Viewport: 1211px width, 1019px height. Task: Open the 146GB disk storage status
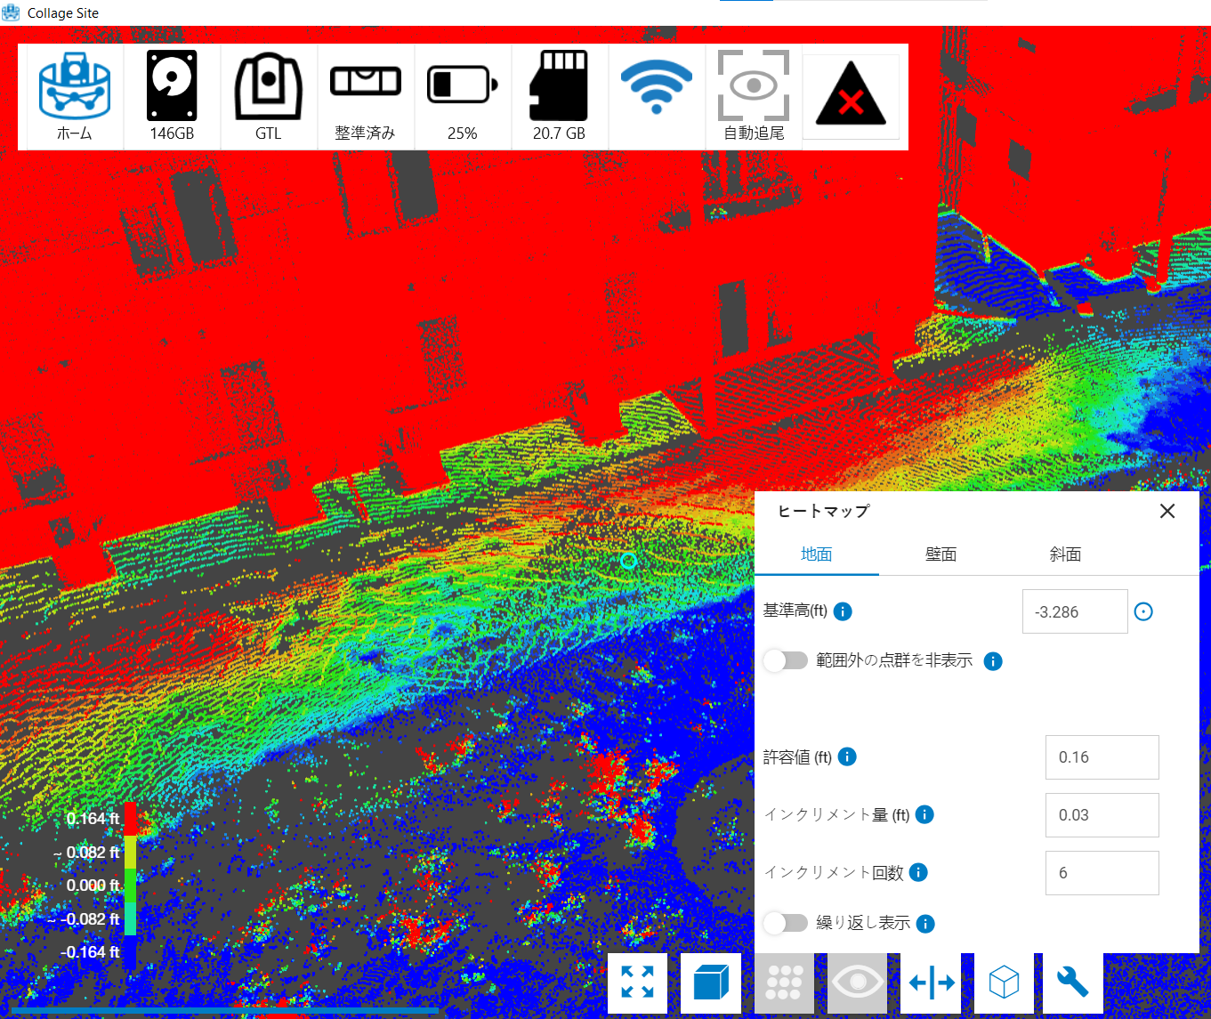point(172,96)
